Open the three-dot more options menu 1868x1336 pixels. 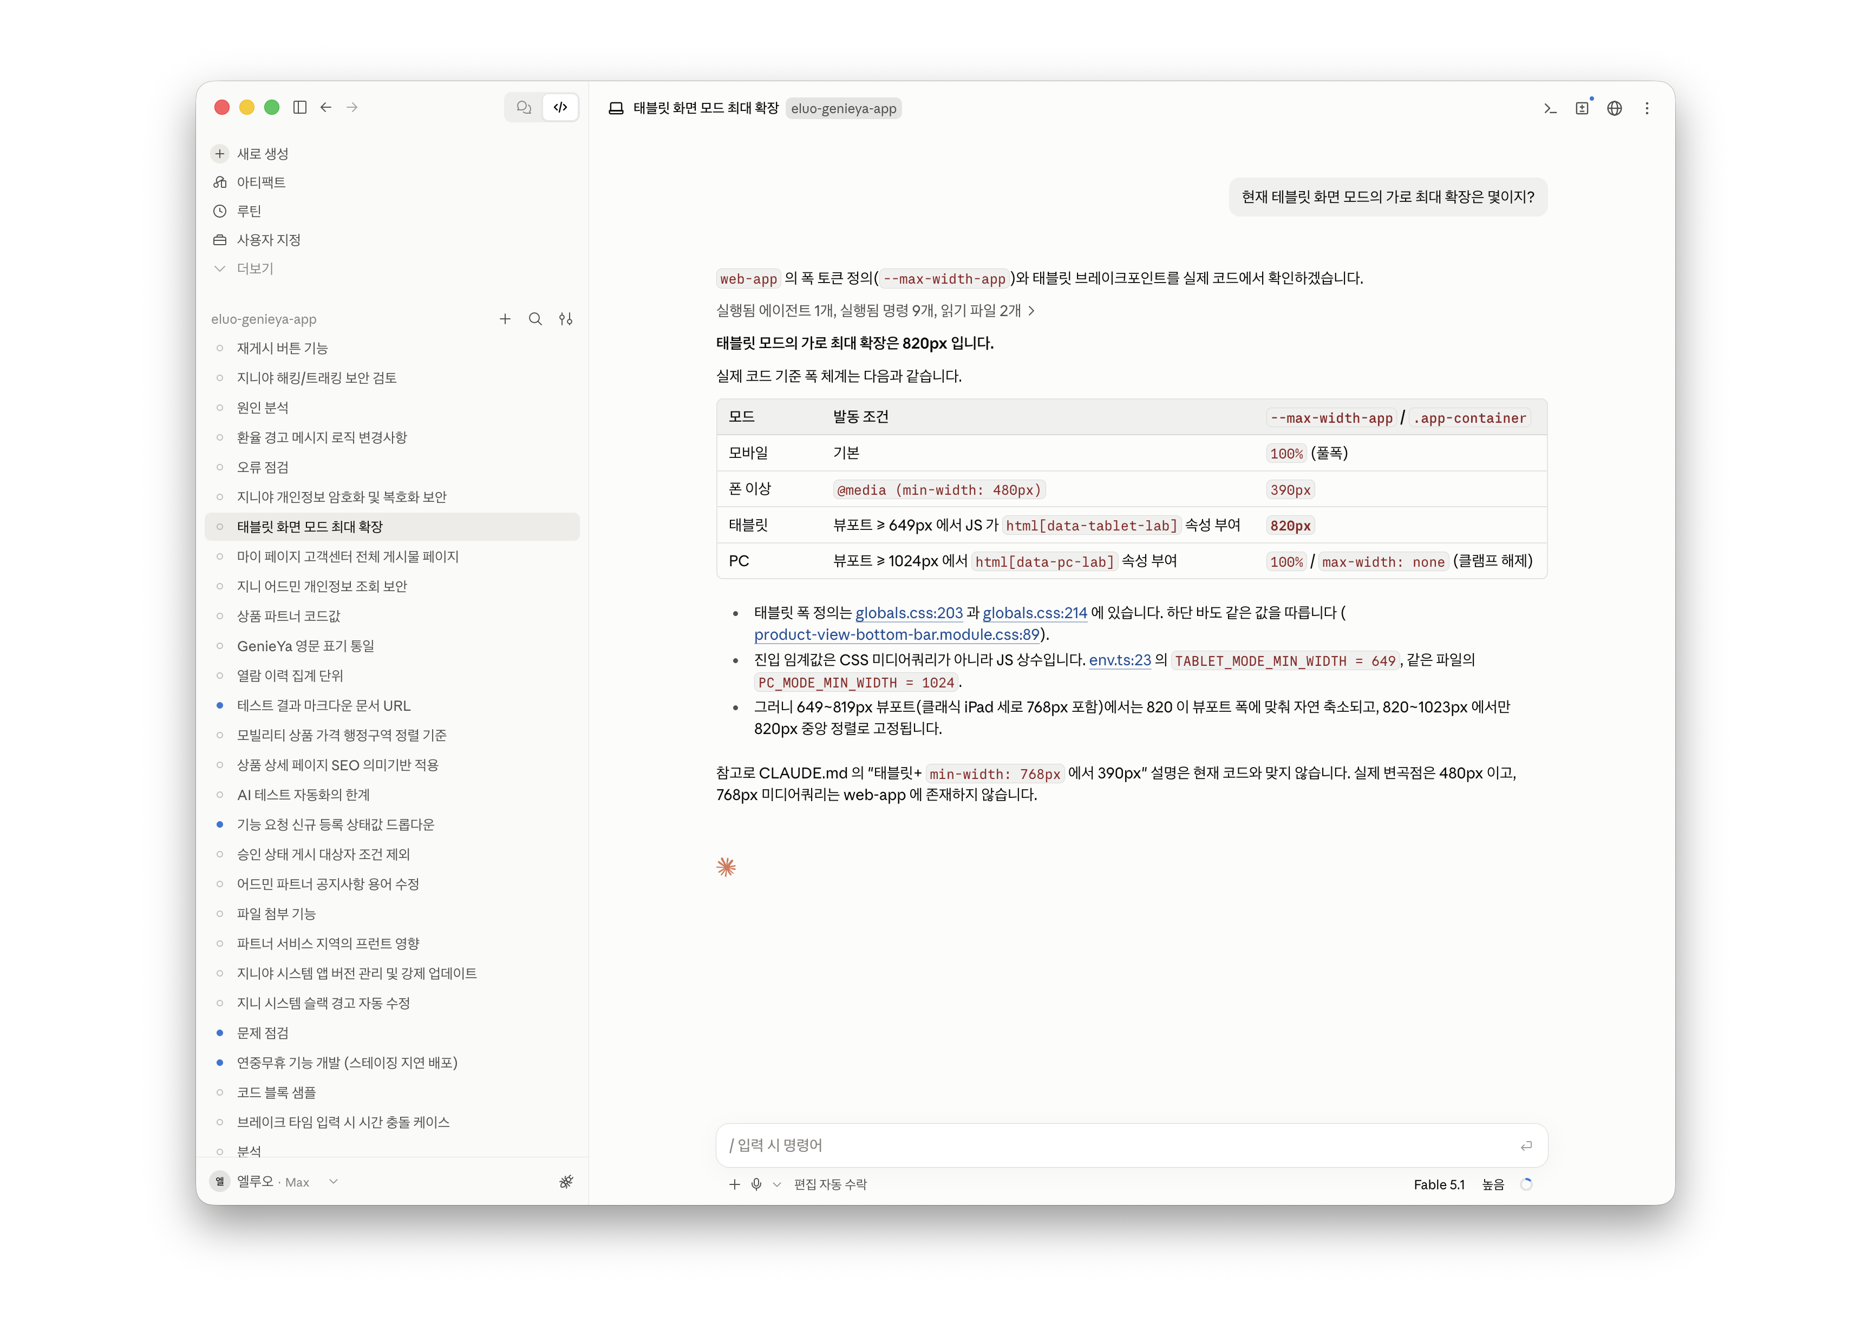click(1647, 108)
